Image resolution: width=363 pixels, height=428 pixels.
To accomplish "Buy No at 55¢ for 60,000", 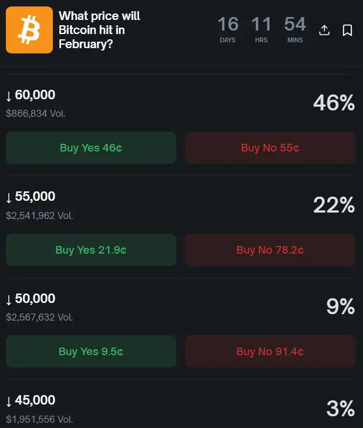I will pos(270,148).
